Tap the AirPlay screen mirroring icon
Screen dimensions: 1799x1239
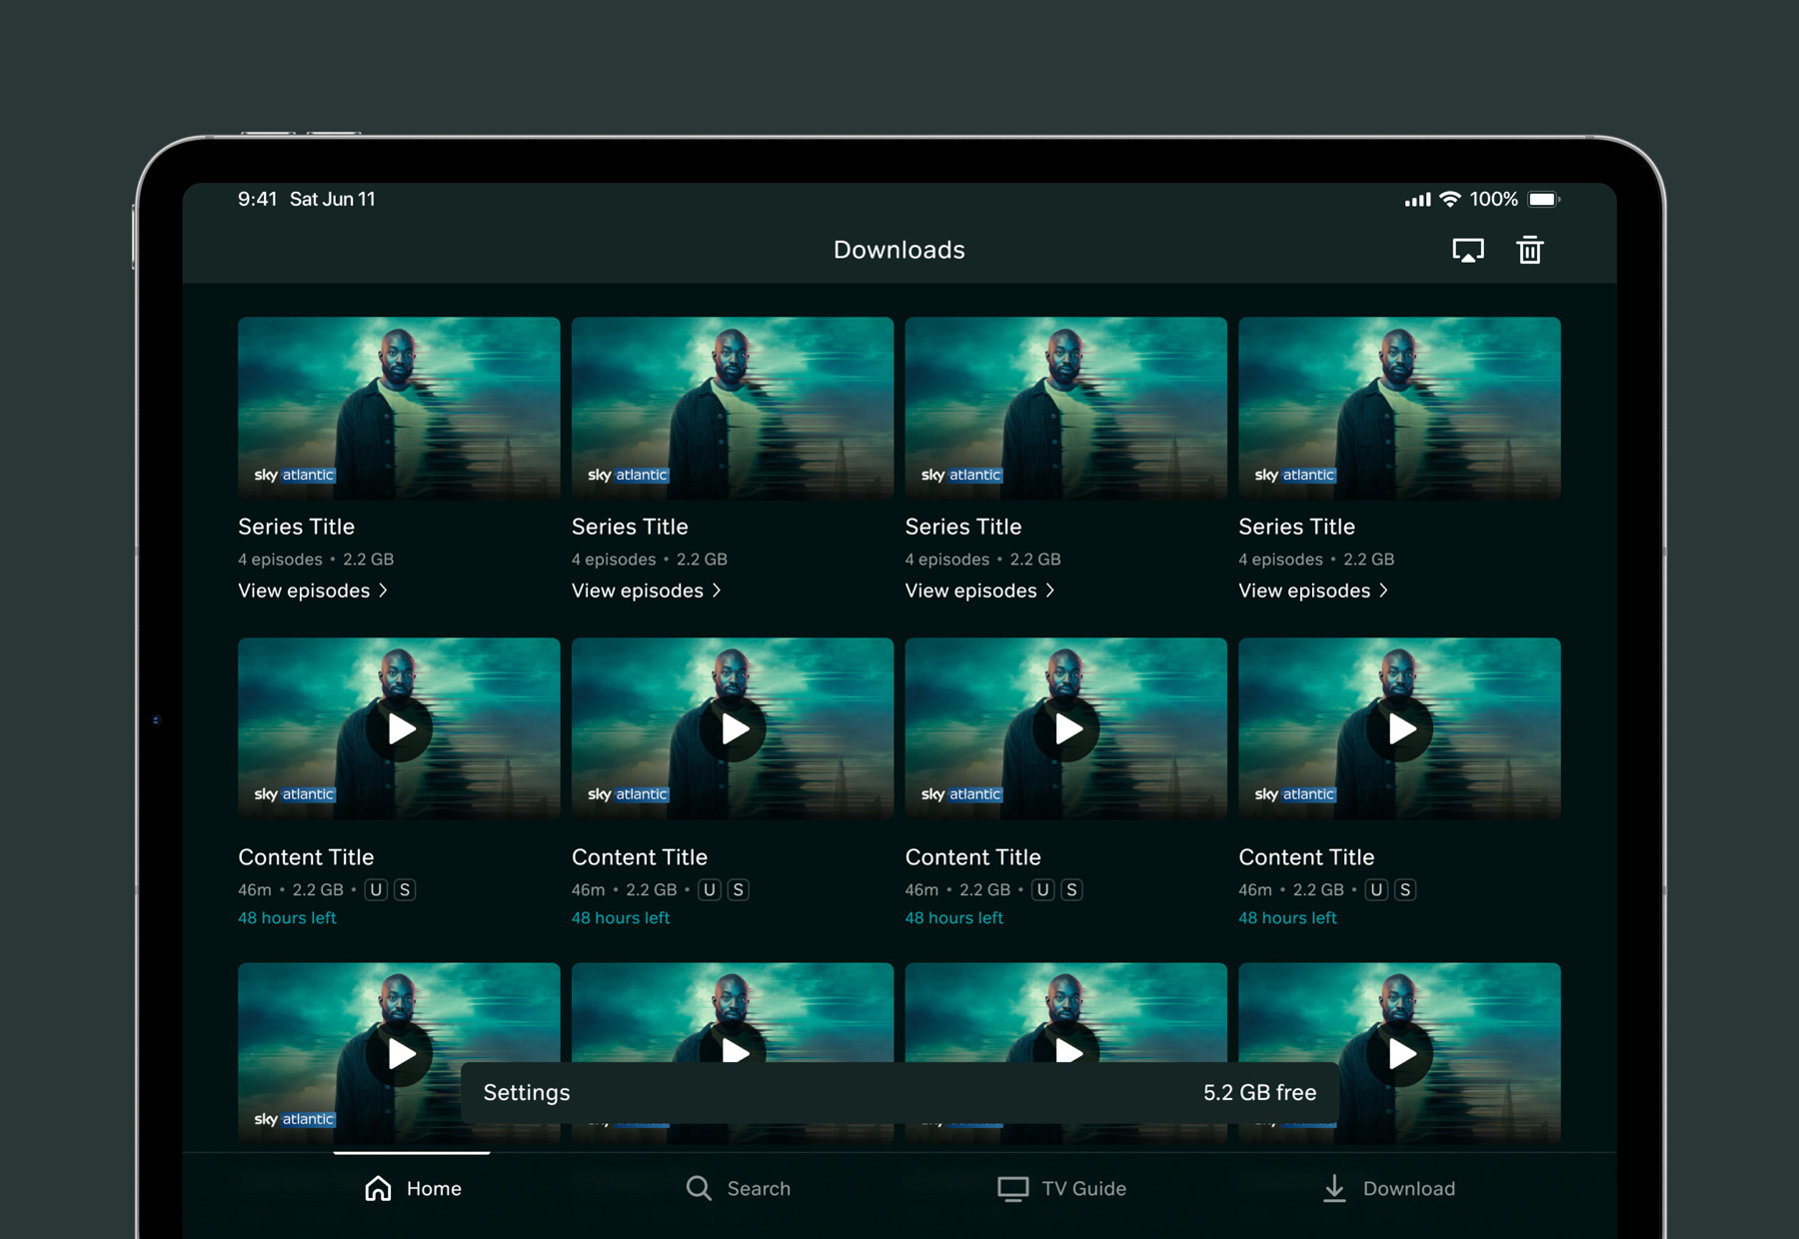1467,250
